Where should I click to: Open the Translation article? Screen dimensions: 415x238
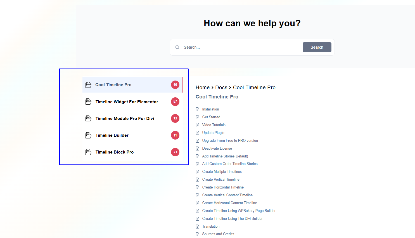point(211,227)
